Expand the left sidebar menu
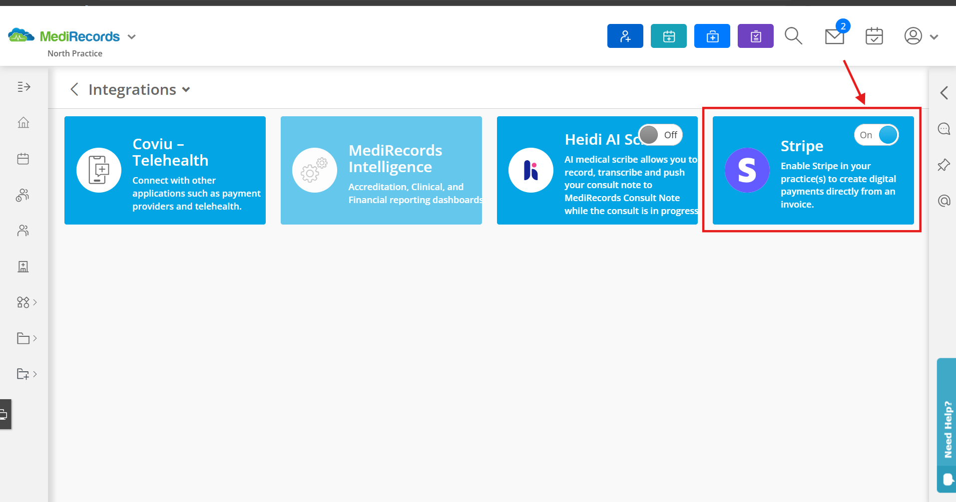The width and height of the screenshot is (956, 502). [23, 87]
